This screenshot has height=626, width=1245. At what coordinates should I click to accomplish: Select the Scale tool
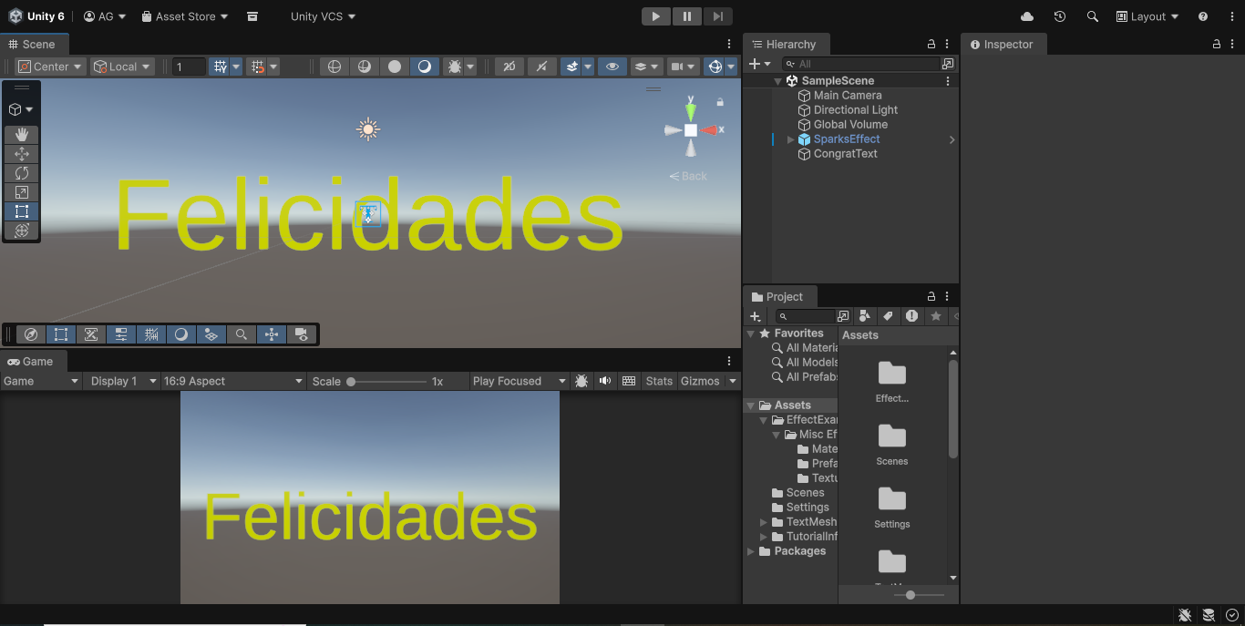pyautogui.click(x=22, y=192)
